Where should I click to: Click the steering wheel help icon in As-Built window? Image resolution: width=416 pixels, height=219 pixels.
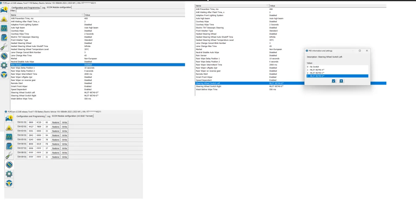[x=9, y=183]
